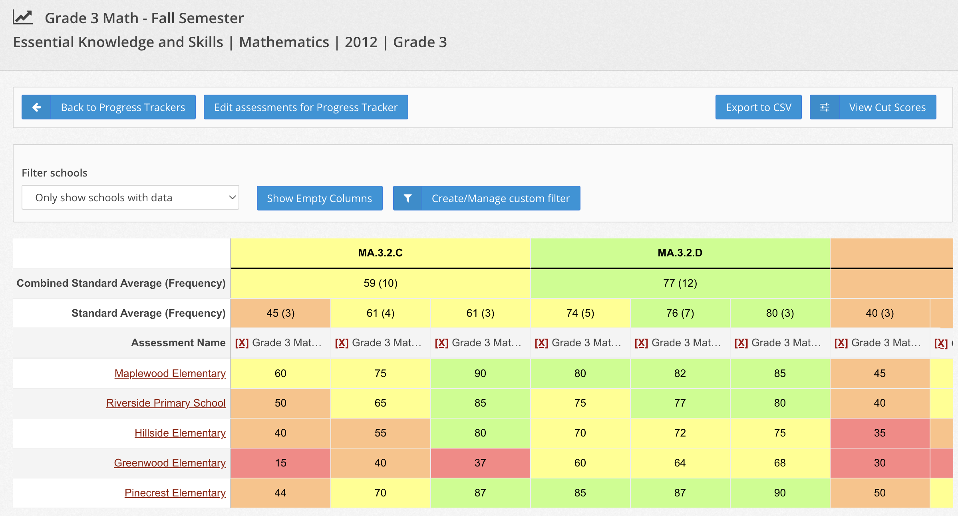Image resolution: width=958 pixels, height=516 pixels.
Task: Click Greenwood Elementary's score 37
Action: 481,463
